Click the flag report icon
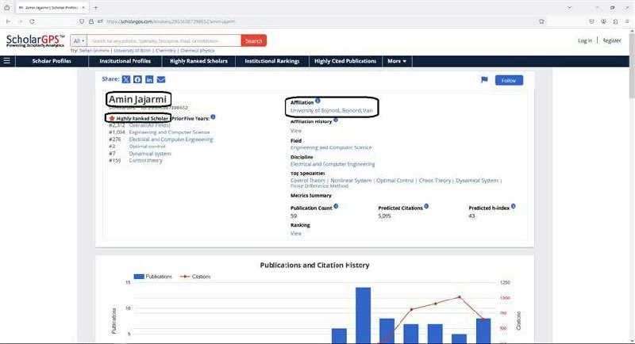Image resolution: width=635 pixels, height=344 pixels. pos(484,79)
